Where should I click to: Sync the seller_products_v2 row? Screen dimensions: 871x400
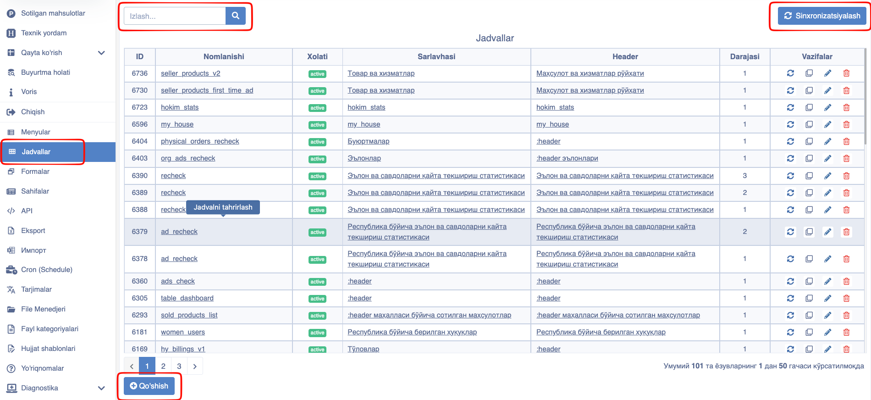[790, 73]
